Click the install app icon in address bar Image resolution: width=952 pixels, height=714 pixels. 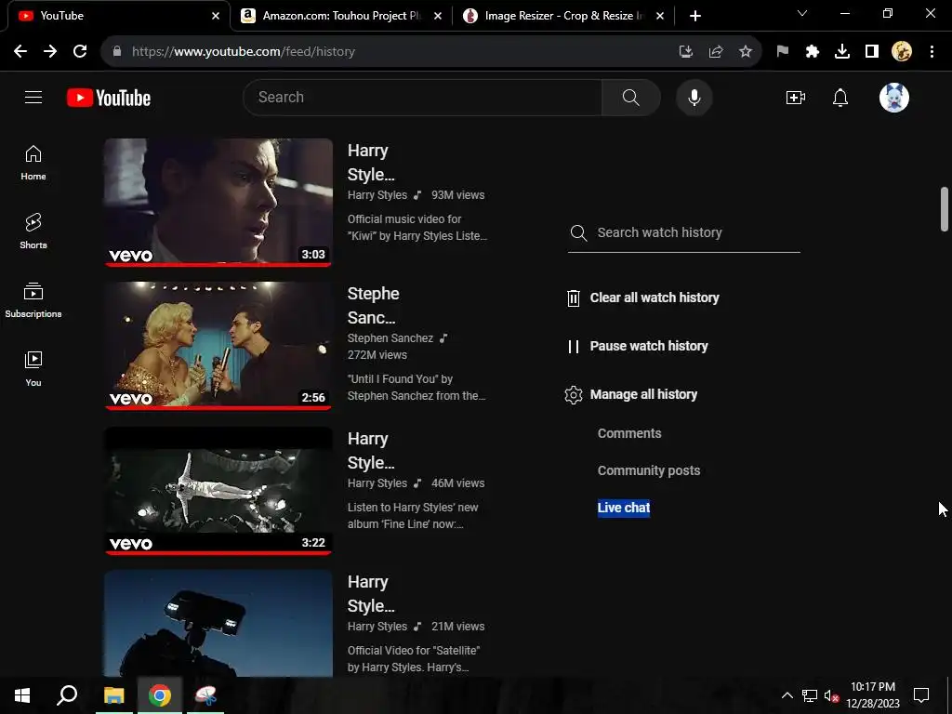686,52
